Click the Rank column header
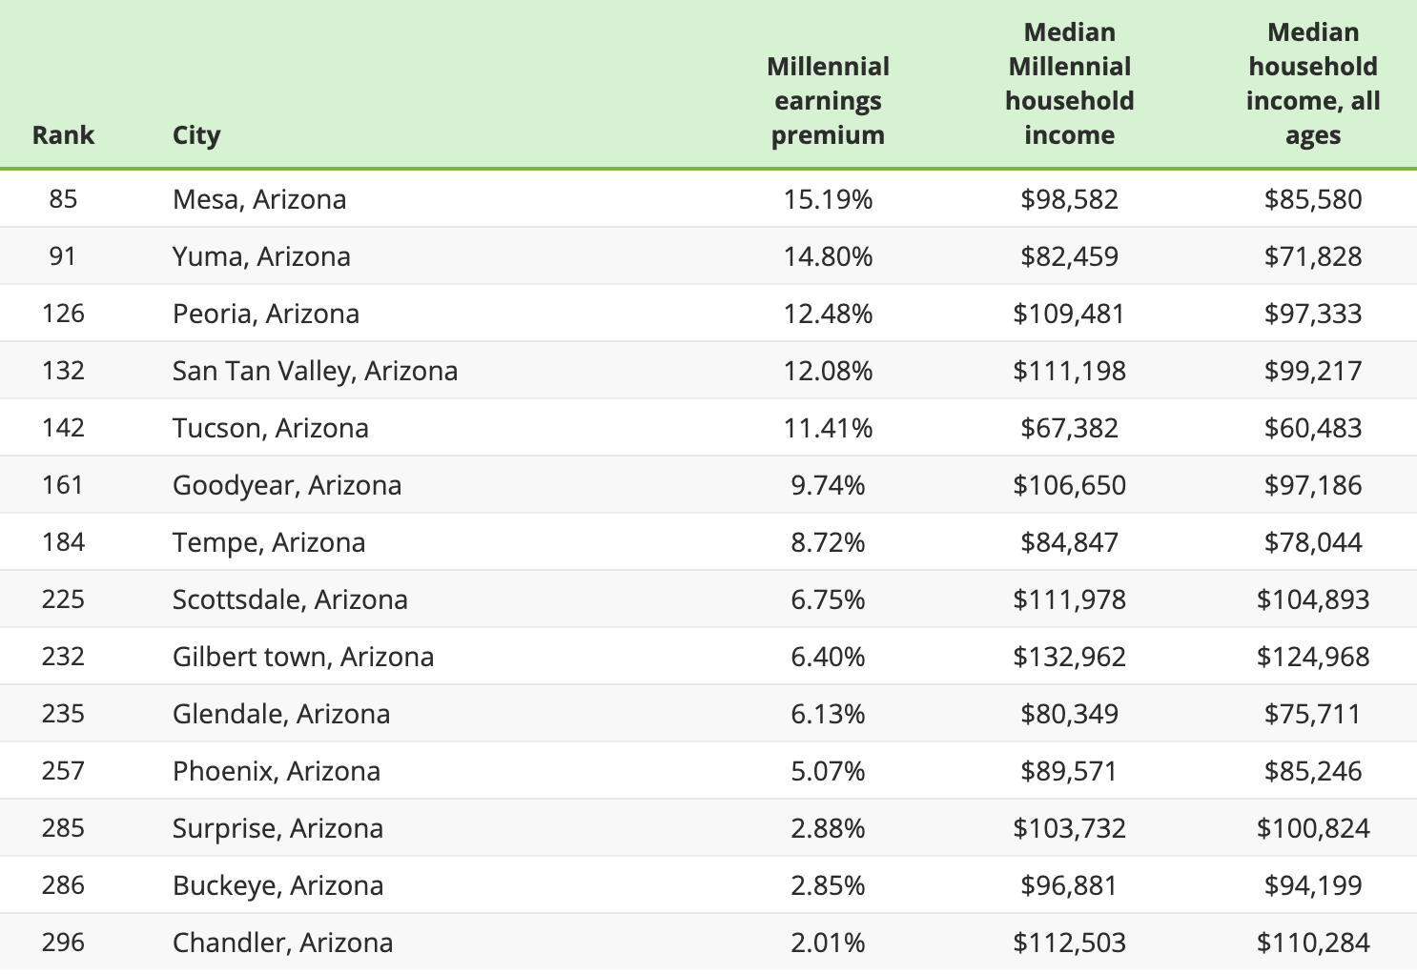 63,135
